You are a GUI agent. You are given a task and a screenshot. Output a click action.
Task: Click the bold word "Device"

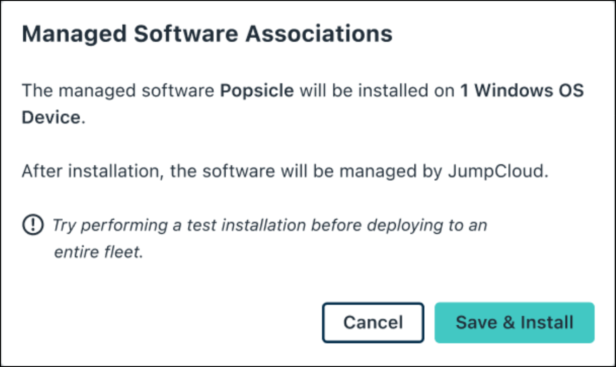[x=51, y=117]
